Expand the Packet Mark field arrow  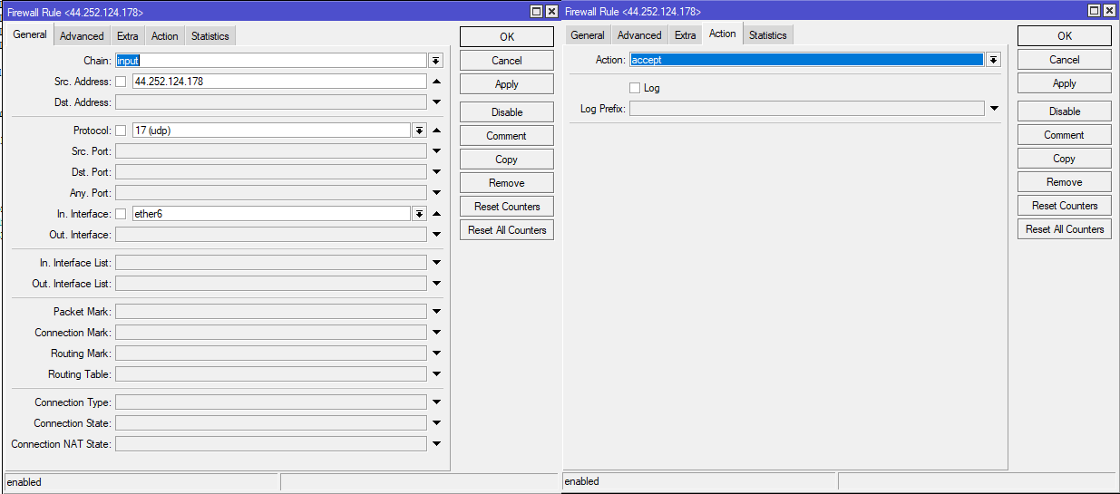[436, 312]
